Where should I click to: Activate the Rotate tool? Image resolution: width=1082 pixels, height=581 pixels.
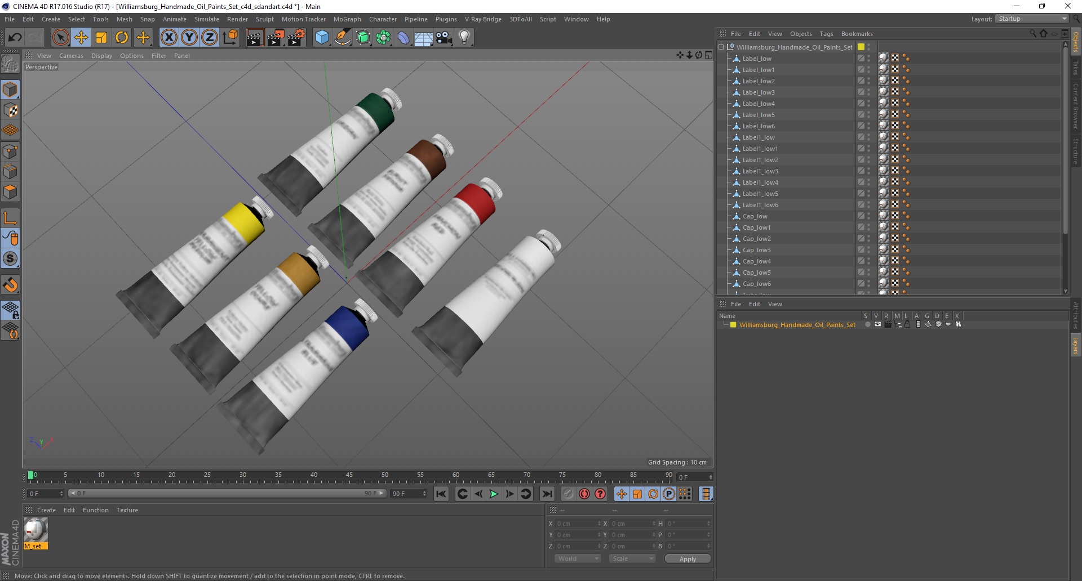[x=122, y=38]
